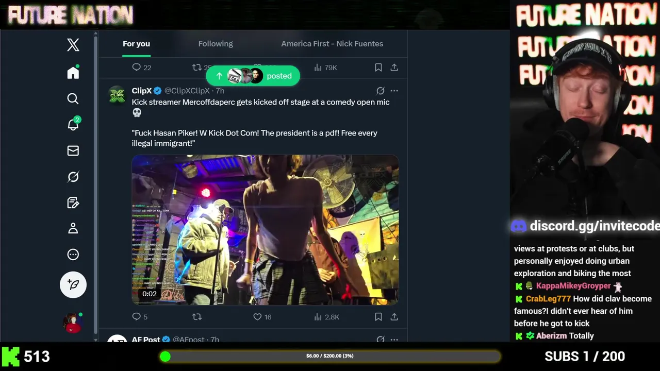Open the three-dot menu on ClipX post

(394, 91)
